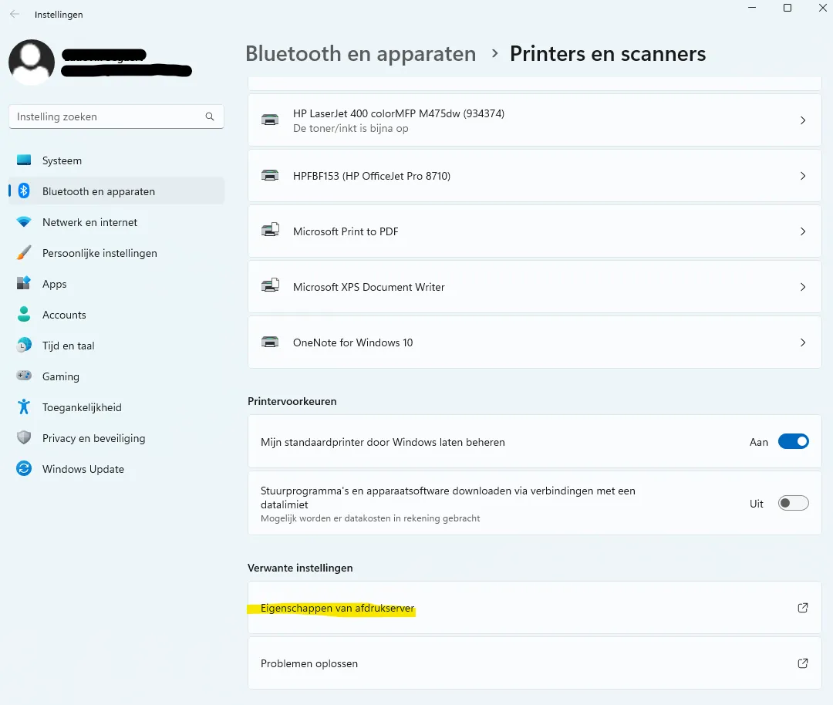Click the "De toner/inkt is bijna op" status
This screenshot has width=833, height=705.
click(351, 128)
